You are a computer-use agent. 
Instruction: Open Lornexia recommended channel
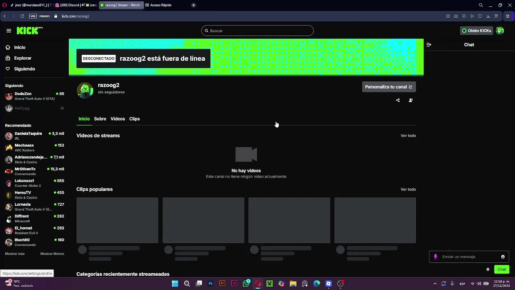35,207
